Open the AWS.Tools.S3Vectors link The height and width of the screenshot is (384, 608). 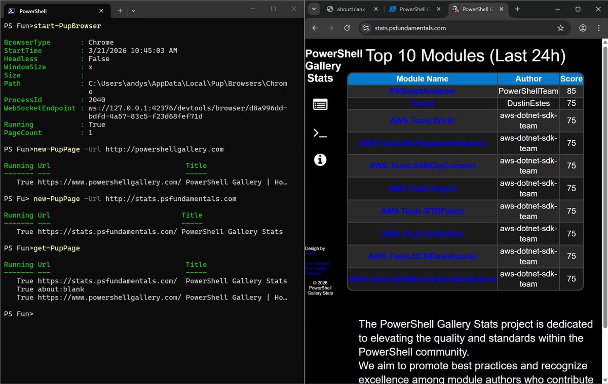(x=422, y=234)
